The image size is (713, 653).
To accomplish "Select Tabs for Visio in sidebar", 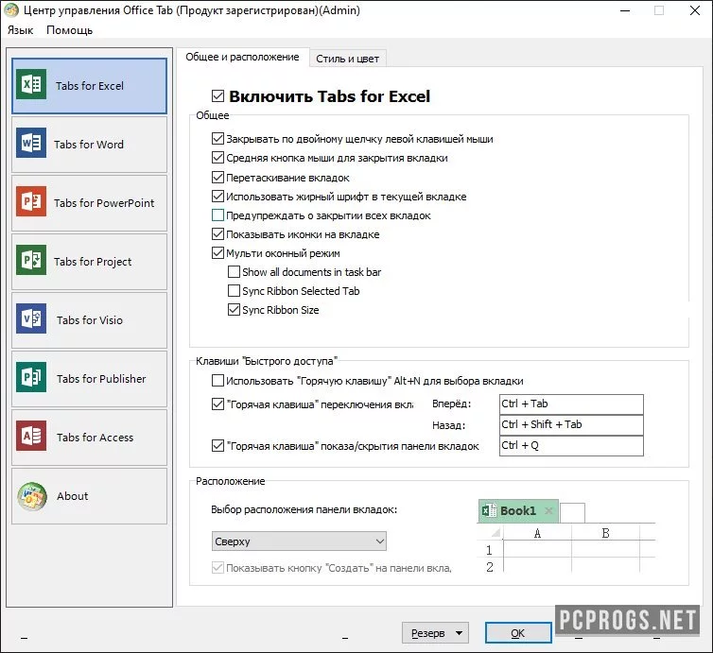I will [x=90, y=320].
